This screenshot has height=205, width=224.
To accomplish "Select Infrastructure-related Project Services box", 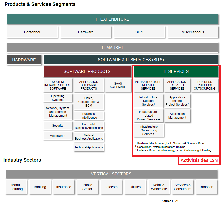I will [x=148, y=115].
